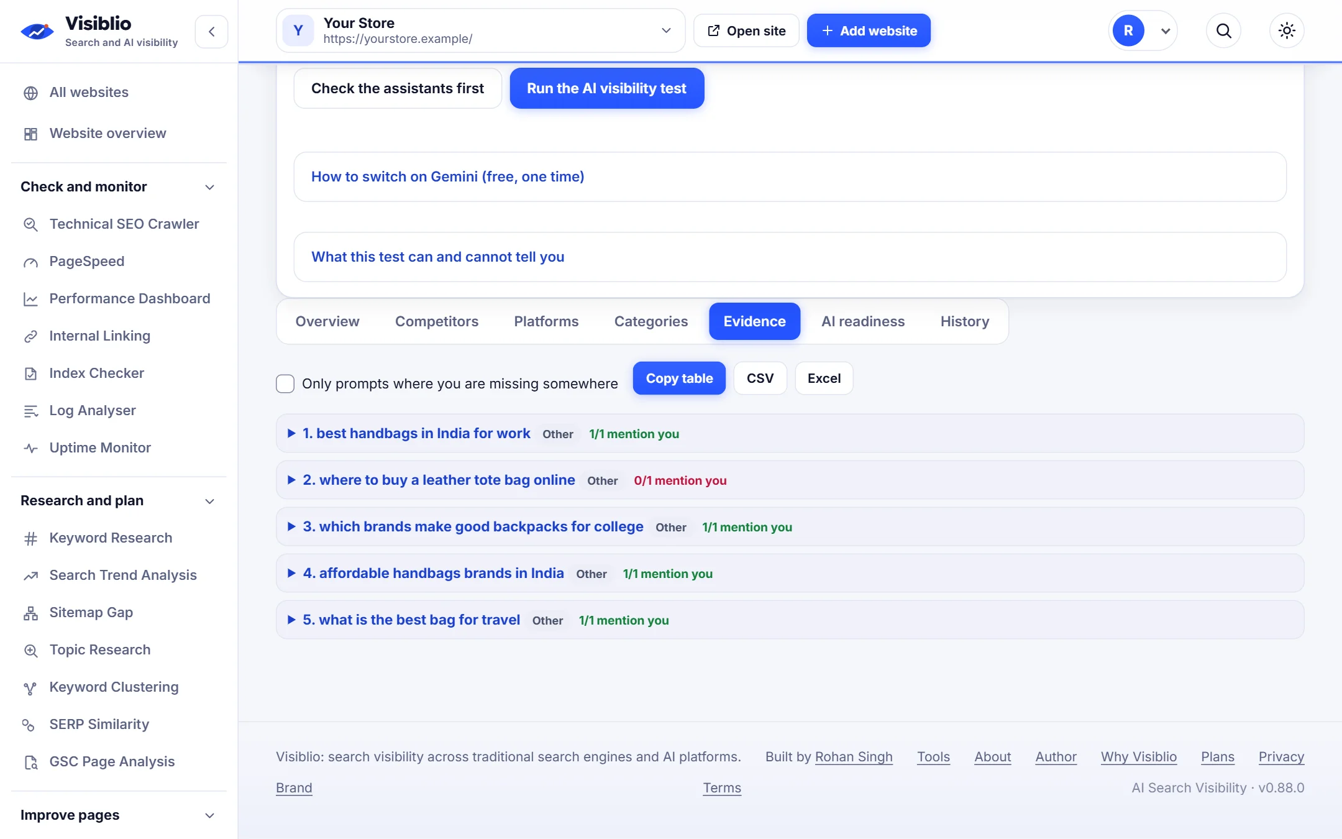
Task: Click the Visiblio logo icon
Action: coord(37,31)
